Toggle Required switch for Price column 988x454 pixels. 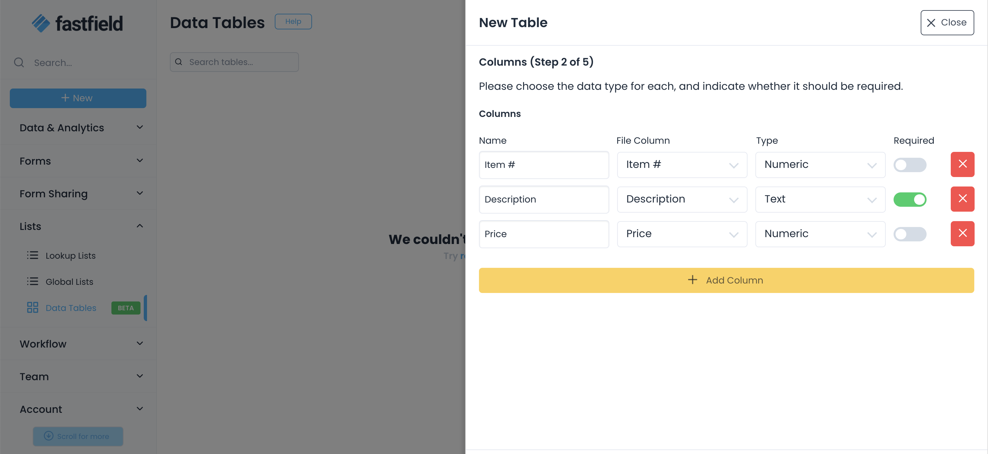[x=909, y=234]
